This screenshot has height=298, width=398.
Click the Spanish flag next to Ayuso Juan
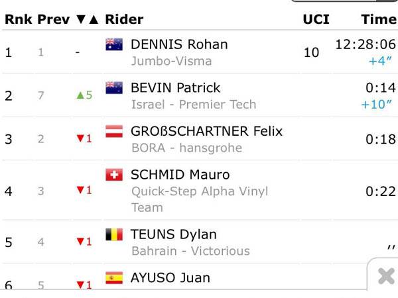click(x=114, y=277)
